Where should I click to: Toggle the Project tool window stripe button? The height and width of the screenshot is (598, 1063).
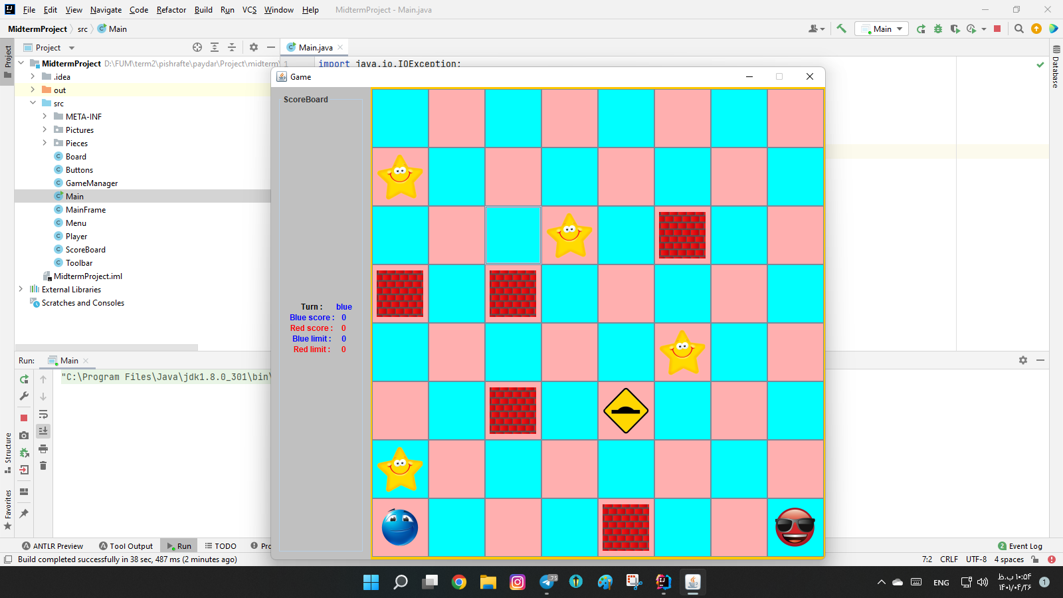tap(8, 61)
